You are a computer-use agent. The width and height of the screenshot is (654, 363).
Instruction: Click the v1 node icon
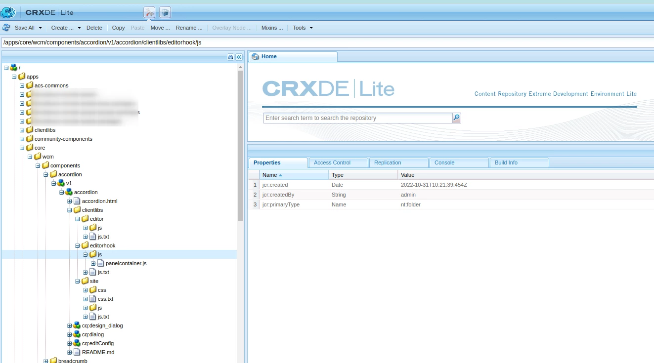(x=61, y=183)
